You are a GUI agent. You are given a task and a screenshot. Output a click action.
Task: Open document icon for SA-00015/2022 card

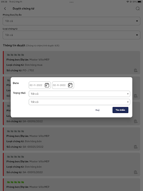136,172
